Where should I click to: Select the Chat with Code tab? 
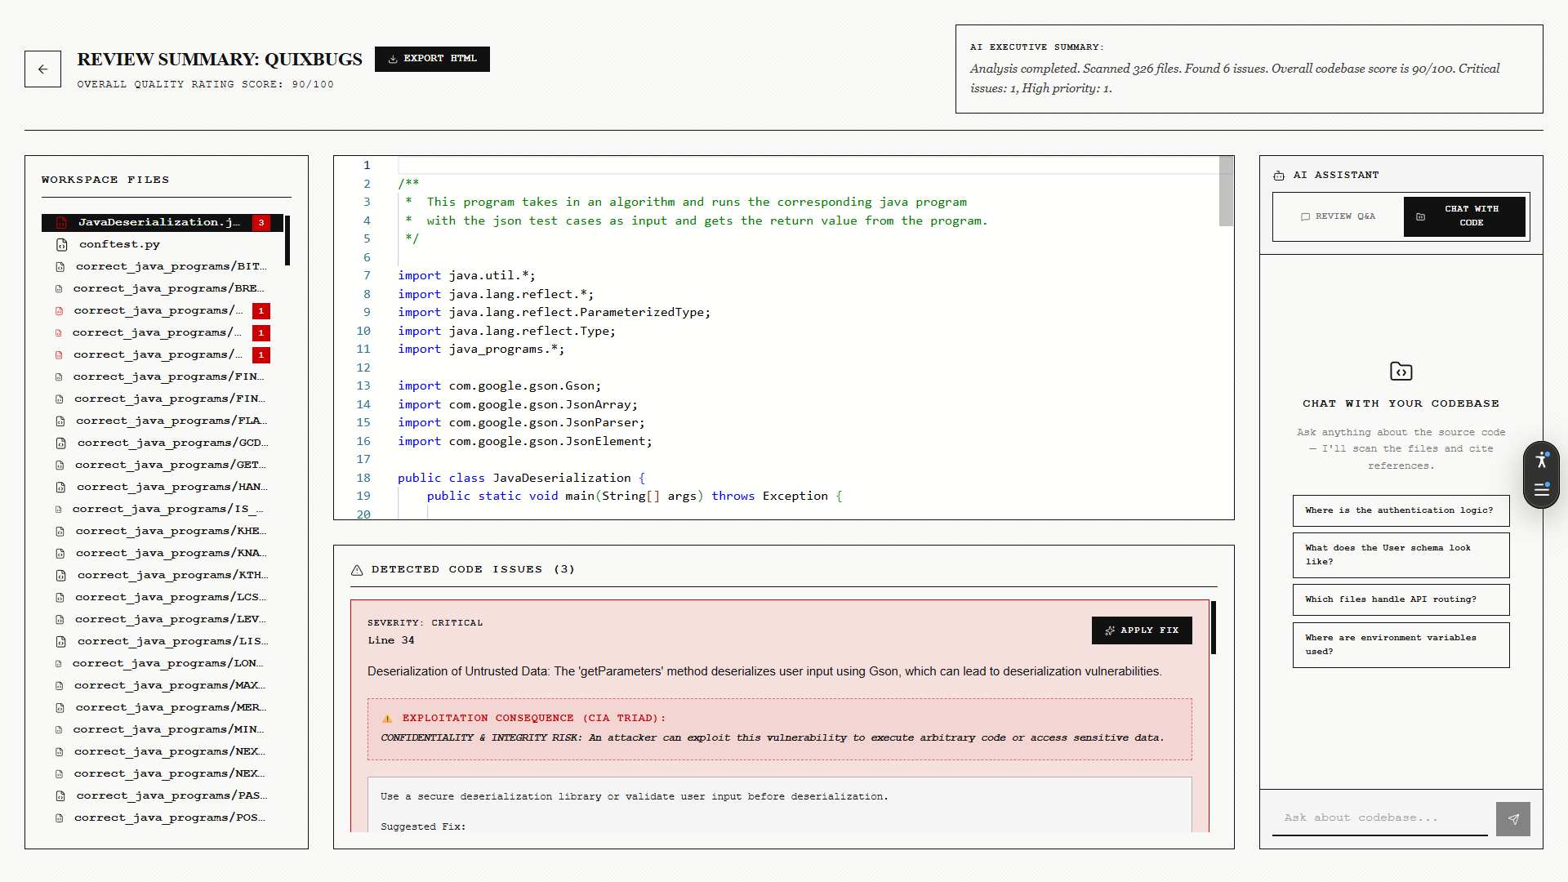pyautogui.click(x=1464, y=216)
